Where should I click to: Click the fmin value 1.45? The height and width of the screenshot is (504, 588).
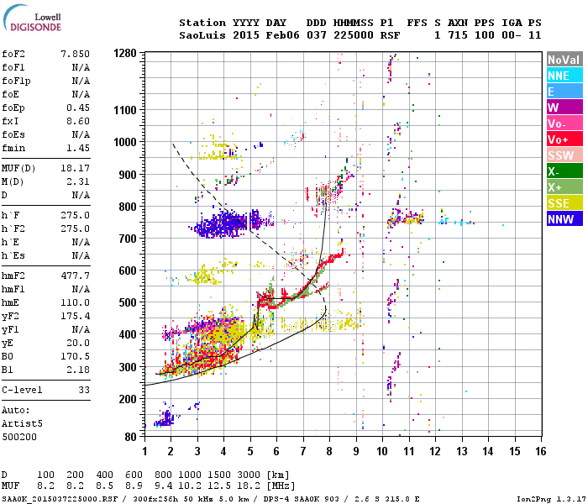(78, 148)
